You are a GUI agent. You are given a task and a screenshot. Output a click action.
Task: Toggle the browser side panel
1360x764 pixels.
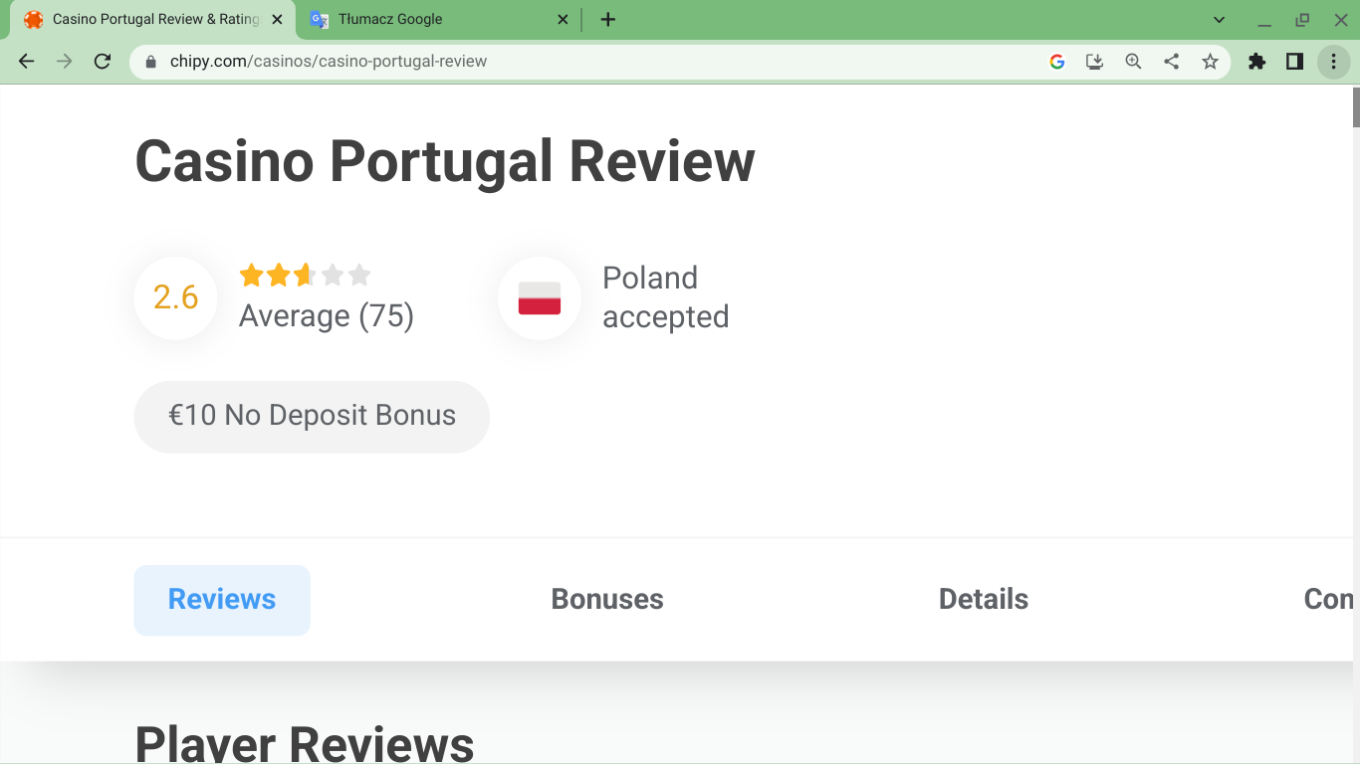[1294, 62]
